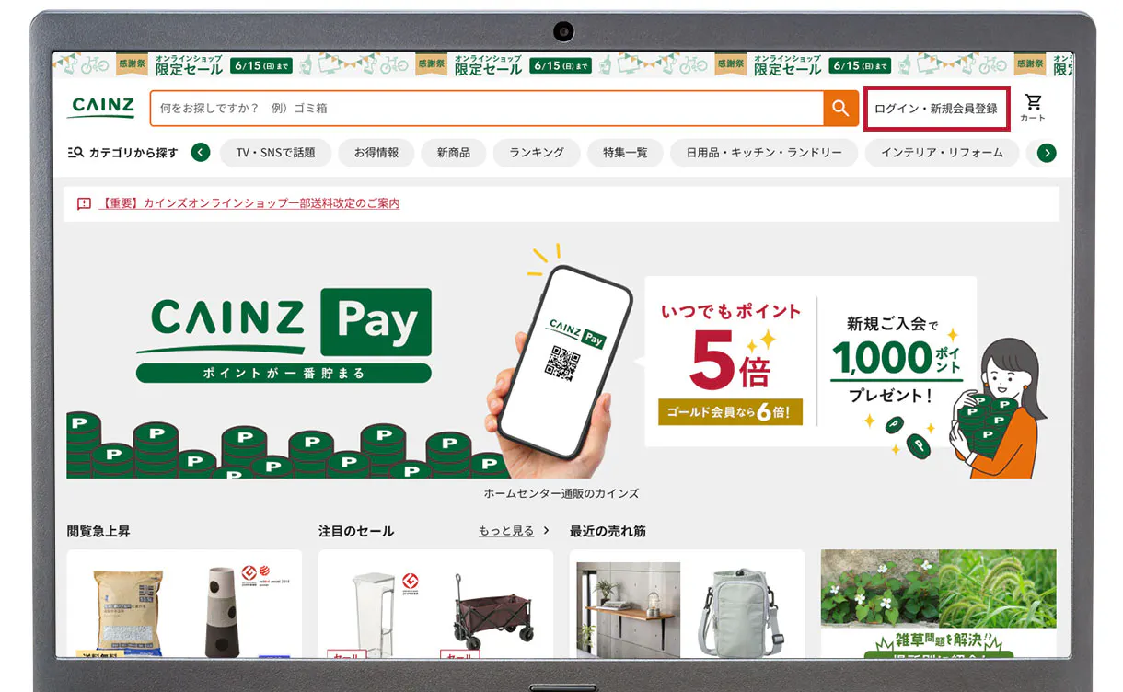Image resolution: width=1123 pixels, height=692 pixels.
Task: Open the weed problem solution banner
Action: [939, 604]
